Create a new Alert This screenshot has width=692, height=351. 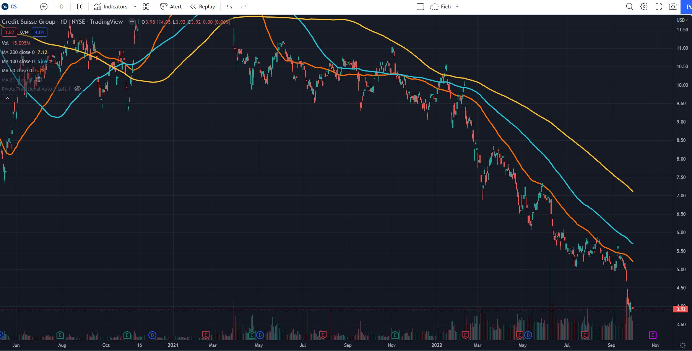tap(171, 6)
